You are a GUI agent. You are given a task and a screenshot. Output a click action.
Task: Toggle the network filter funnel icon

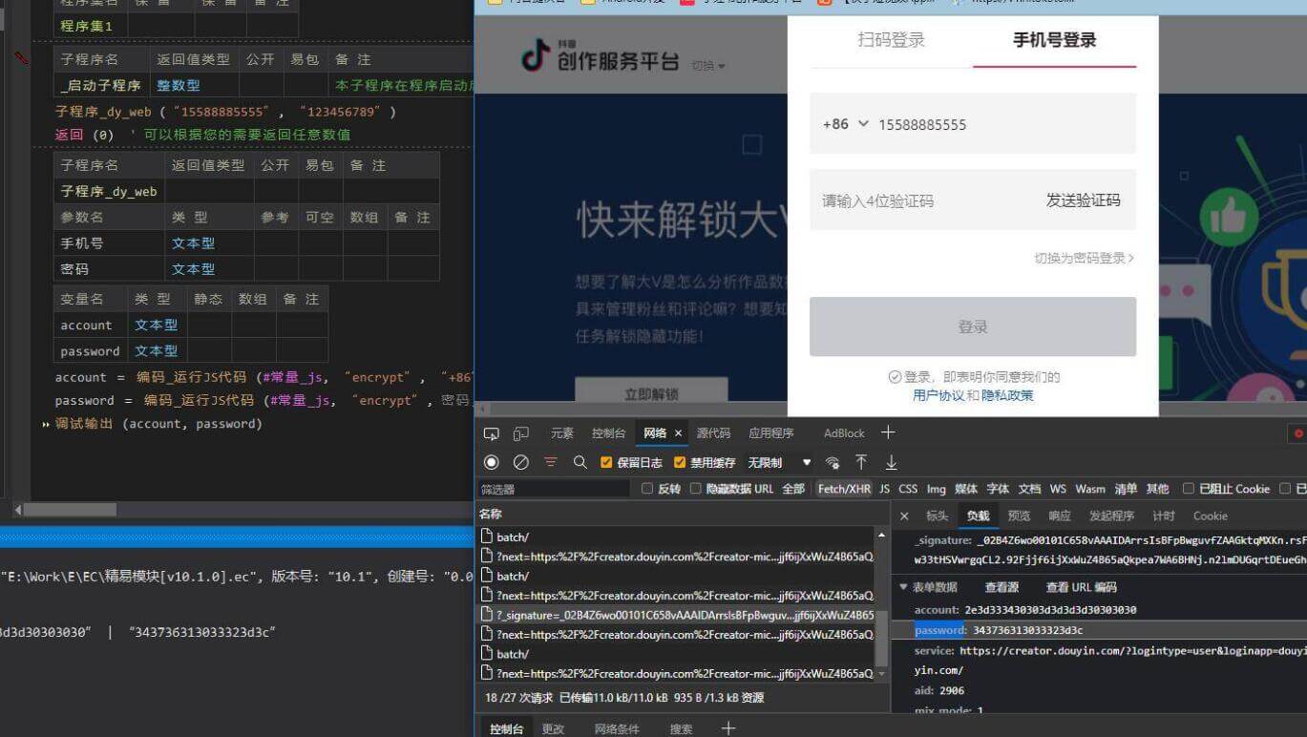(551, 462)
